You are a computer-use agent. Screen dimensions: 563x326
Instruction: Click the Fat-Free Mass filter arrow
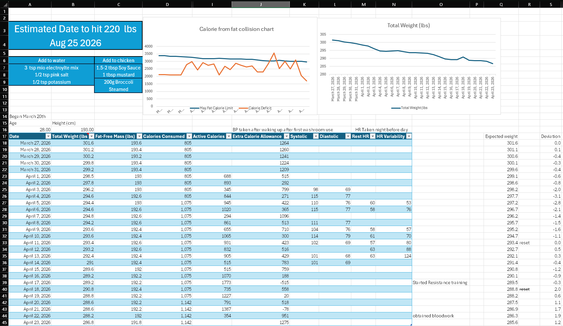tap(140, 136)
